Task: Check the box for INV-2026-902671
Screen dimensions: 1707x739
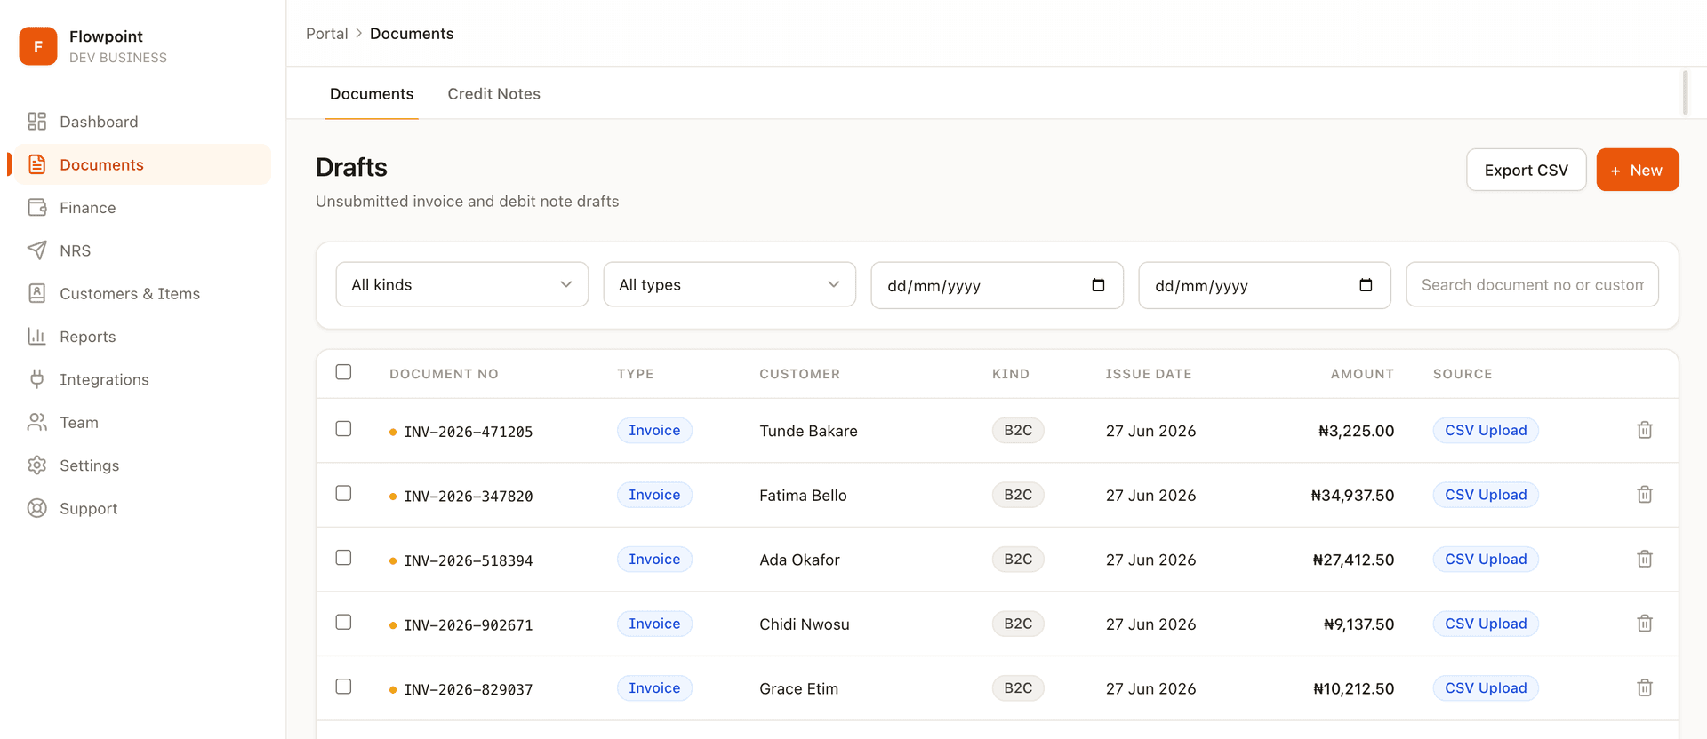Action: pos(343,622)
